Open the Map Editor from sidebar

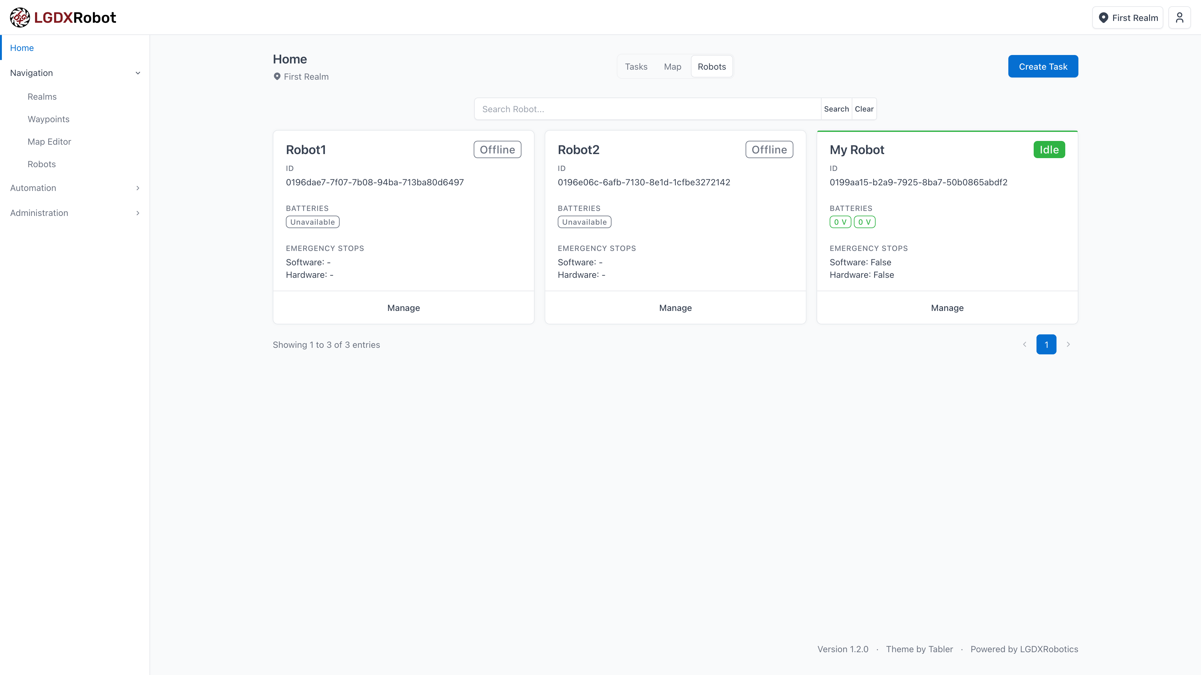tap(49, 141)
